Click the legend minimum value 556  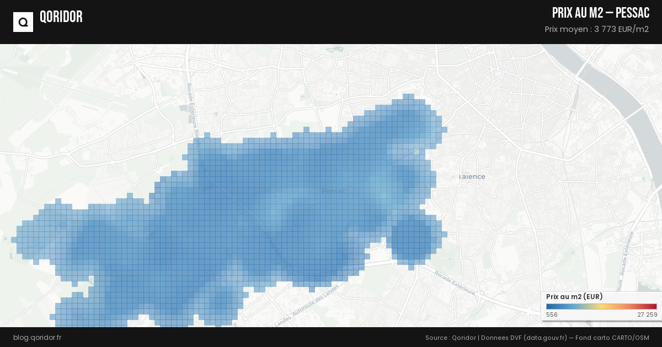point(552,315)
